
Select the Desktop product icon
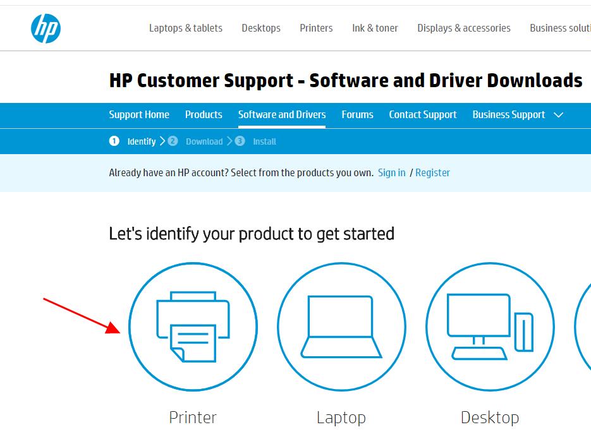pyautogui.click(x=490, y=327)
